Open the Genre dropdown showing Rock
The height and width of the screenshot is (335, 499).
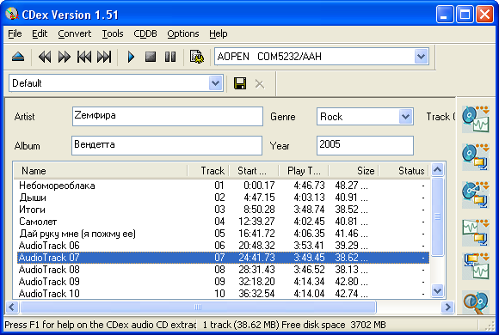point(405,117)
